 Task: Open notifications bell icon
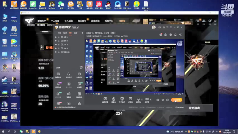click(175, 35)
